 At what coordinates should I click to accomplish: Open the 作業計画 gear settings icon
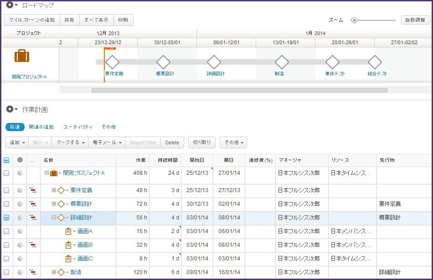[10, 109]
